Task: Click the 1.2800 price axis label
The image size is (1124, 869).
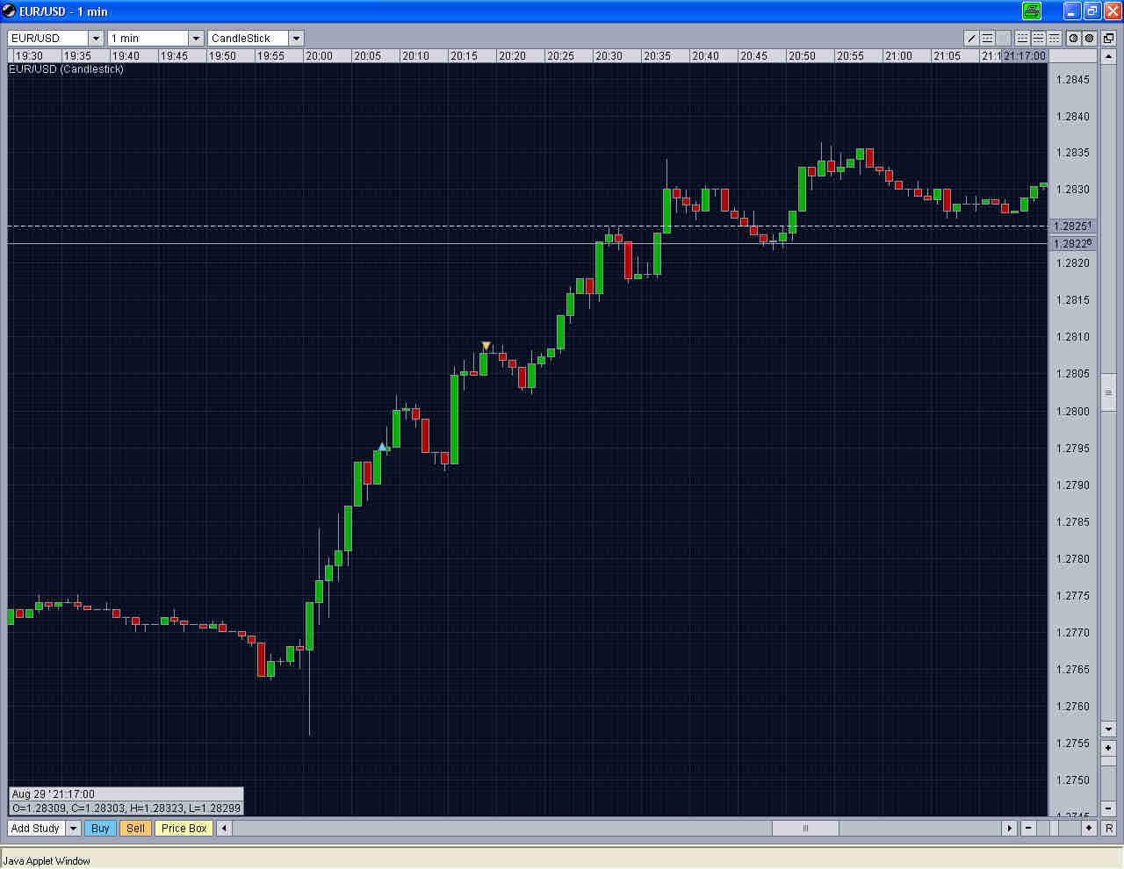Action: [x=1073, y=412]
